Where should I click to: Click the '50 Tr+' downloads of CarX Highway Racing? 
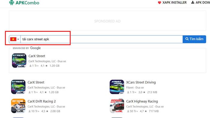click(133, 111)
